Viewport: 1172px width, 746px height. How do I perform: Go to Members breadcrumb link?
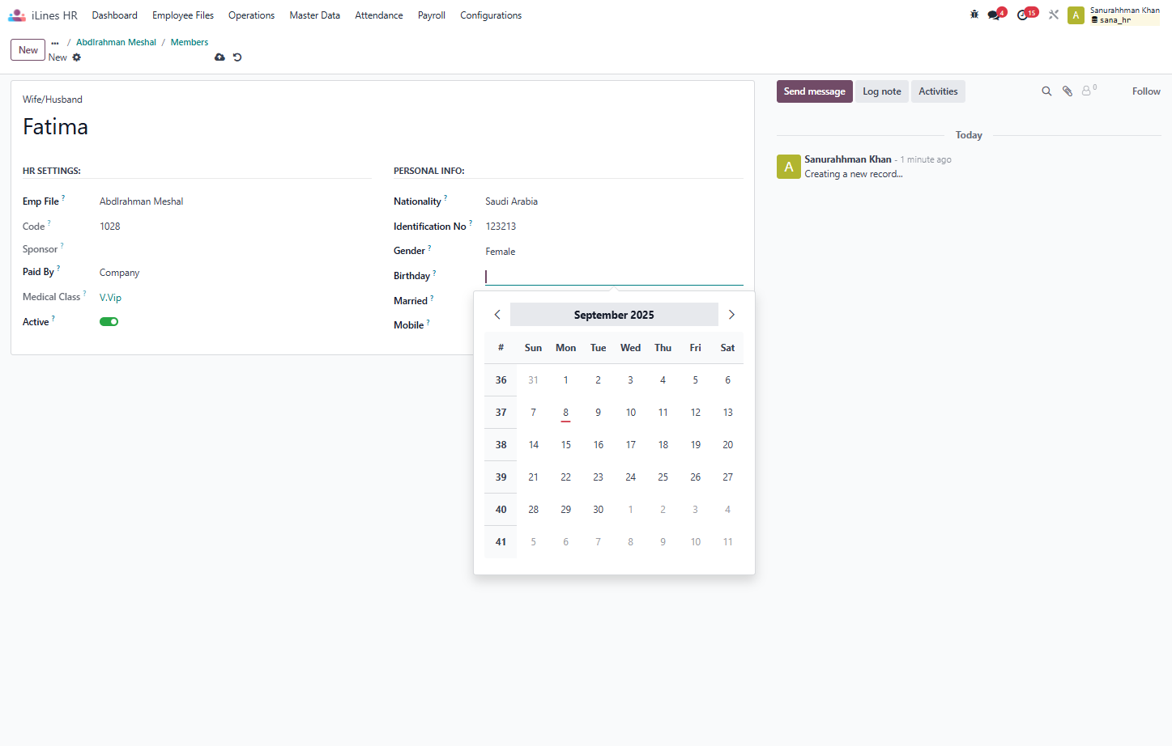190,42
